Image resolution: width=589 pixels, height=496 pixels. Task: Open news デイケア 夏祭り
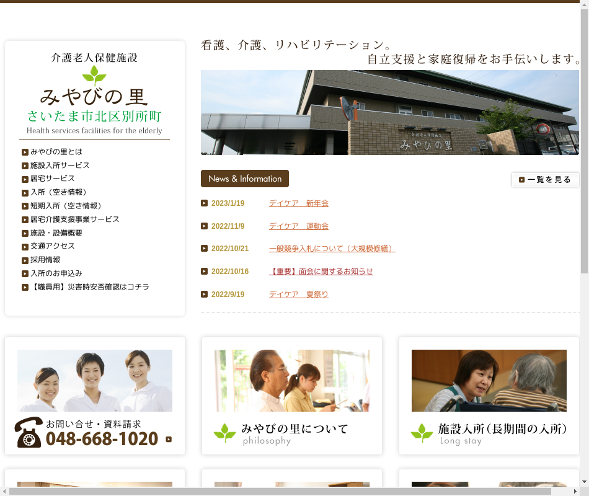pos(299,294)
